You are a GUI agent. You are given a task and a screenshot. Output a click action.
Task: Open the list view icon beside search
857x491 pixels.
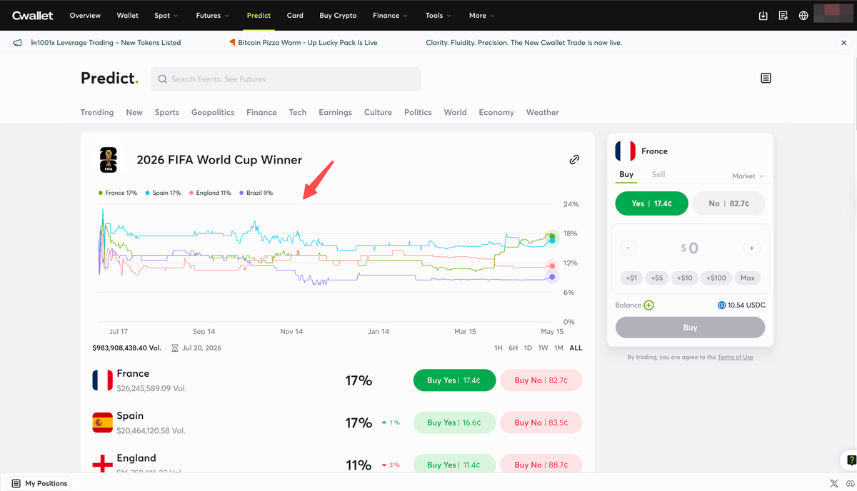click(x=766, y=78)
